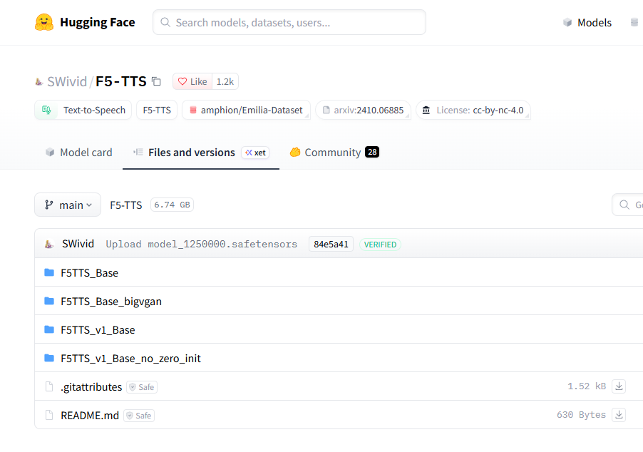This screenshot has height=452, width=643.
Task: Open the License: cc-by-nc-4.0 tag
Action: 473,110
